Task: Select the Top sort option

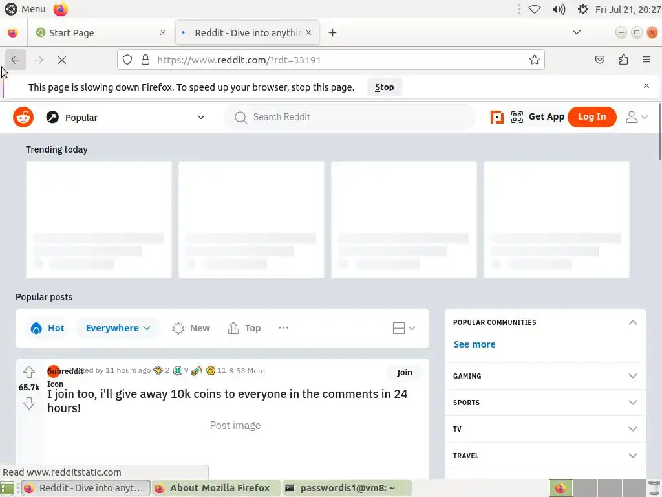Action: [x=244, y=328]
